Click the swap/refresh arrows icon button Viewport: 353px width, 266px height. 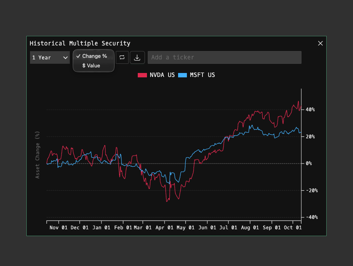click(x=122, y=57)
